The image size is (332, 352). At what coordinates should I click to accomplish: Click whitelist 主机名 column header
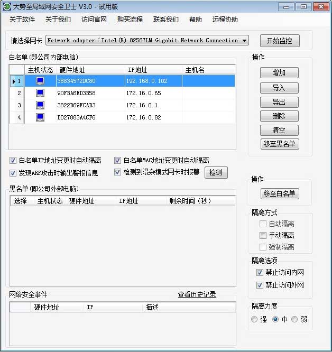(208, 70)
